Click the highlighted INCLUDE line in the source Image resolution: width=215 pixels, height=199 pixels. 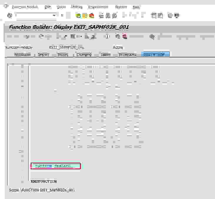point(56,166)
